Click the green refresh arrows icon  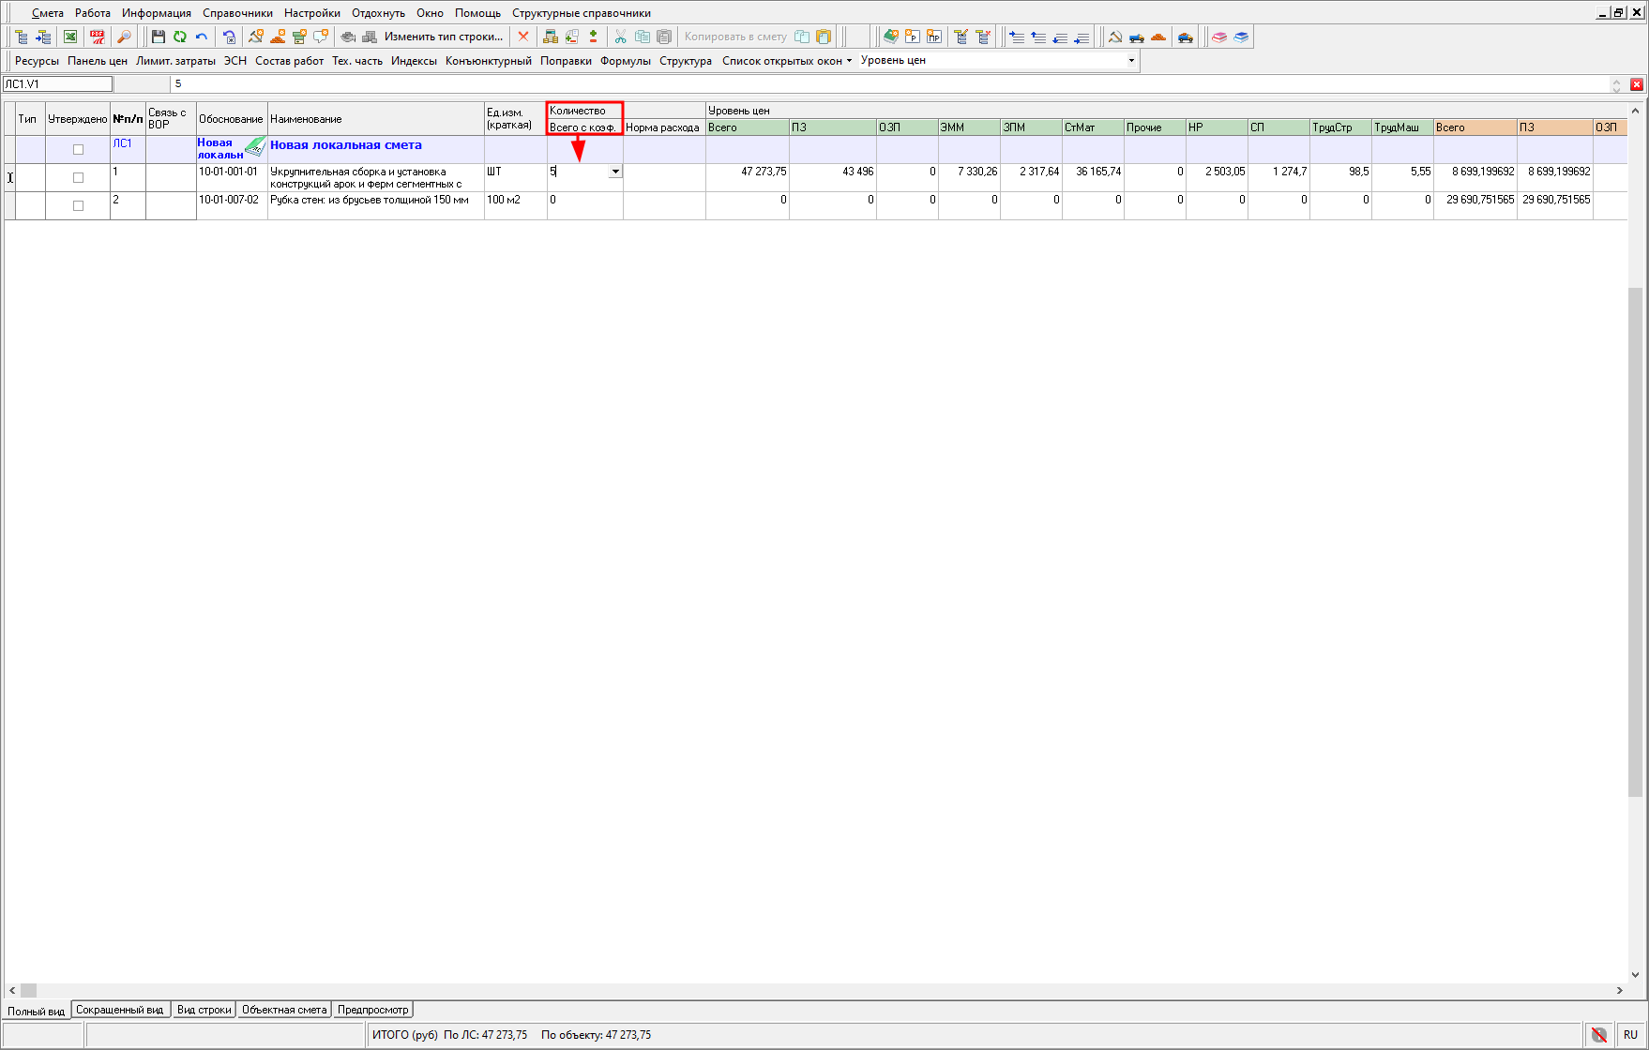pos(179,37)
